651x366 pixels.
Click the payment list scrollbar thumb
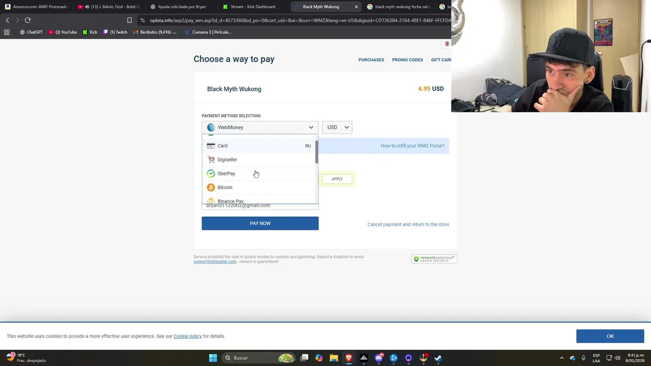tap(316, 152)
